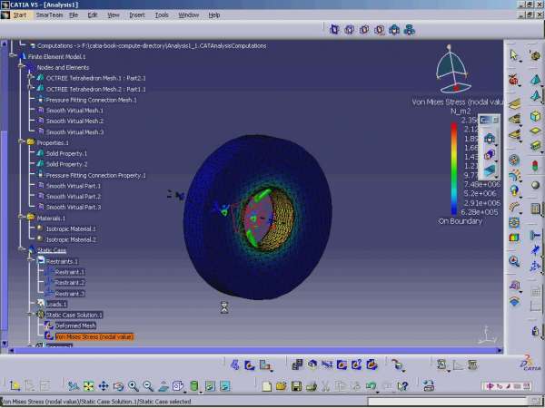Click the DS CATIA logo icon
The height and width of the screenshot is (408, 545).
(530, 363)
